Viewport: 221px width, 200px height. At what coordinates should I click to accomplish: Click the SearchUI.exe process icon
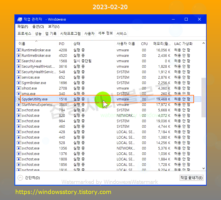point(19,61)
